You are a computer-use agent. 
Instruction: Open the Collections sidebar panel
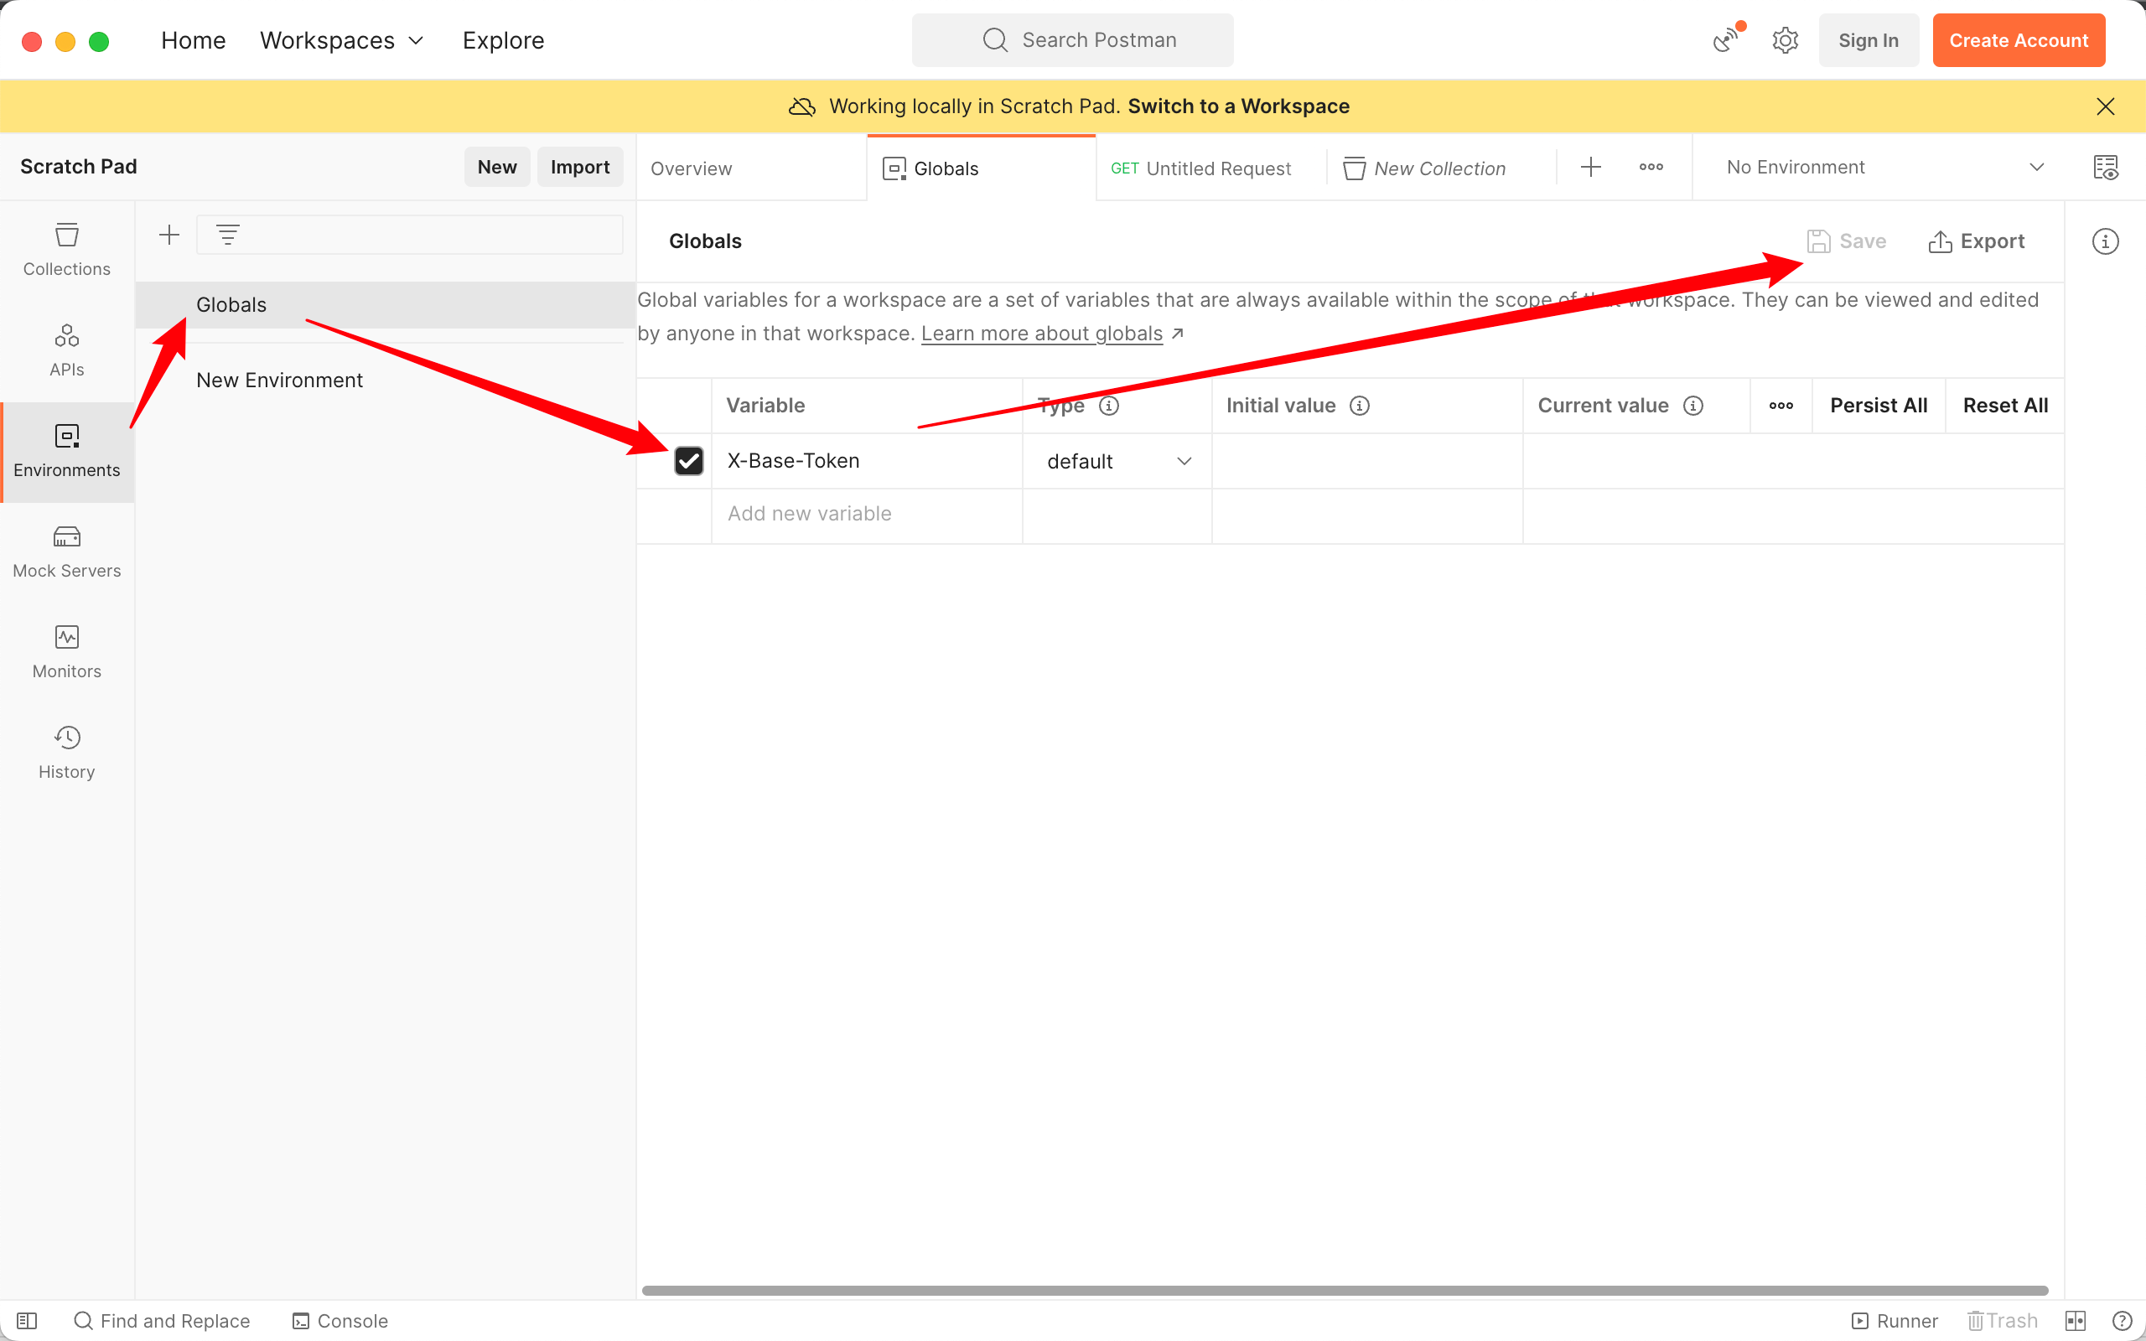click(x=66, y=249)
